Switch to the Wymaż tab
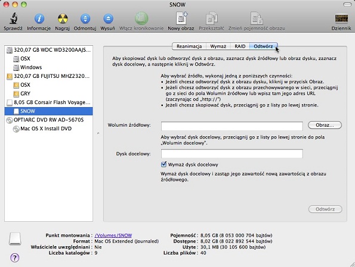Image resolution: width=355 pixels, height=267 pixels. (218, 46)
